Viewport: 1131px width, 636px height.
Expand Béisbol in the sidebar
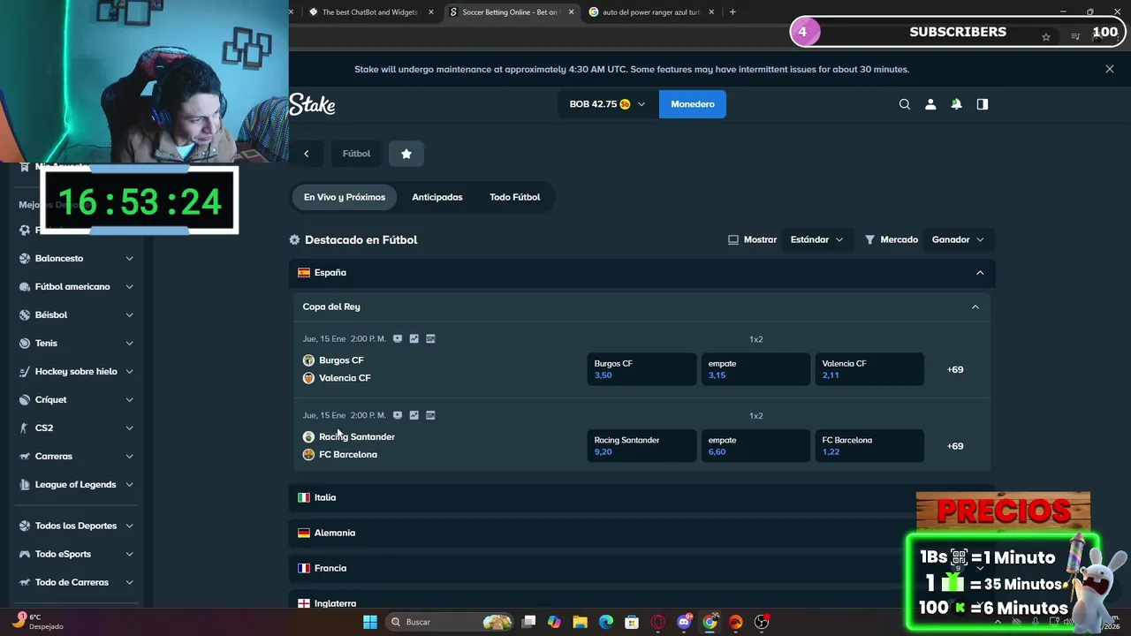pyautogui.click(x=129, y=315)
